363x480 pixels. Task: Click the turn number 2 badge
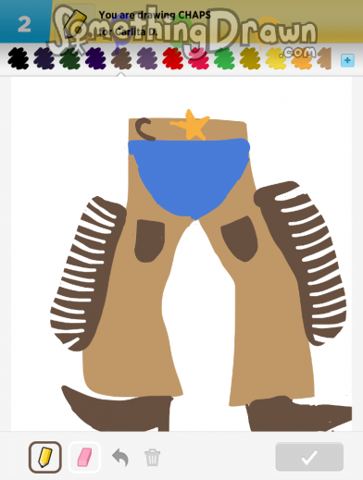[x=24, y=24]
